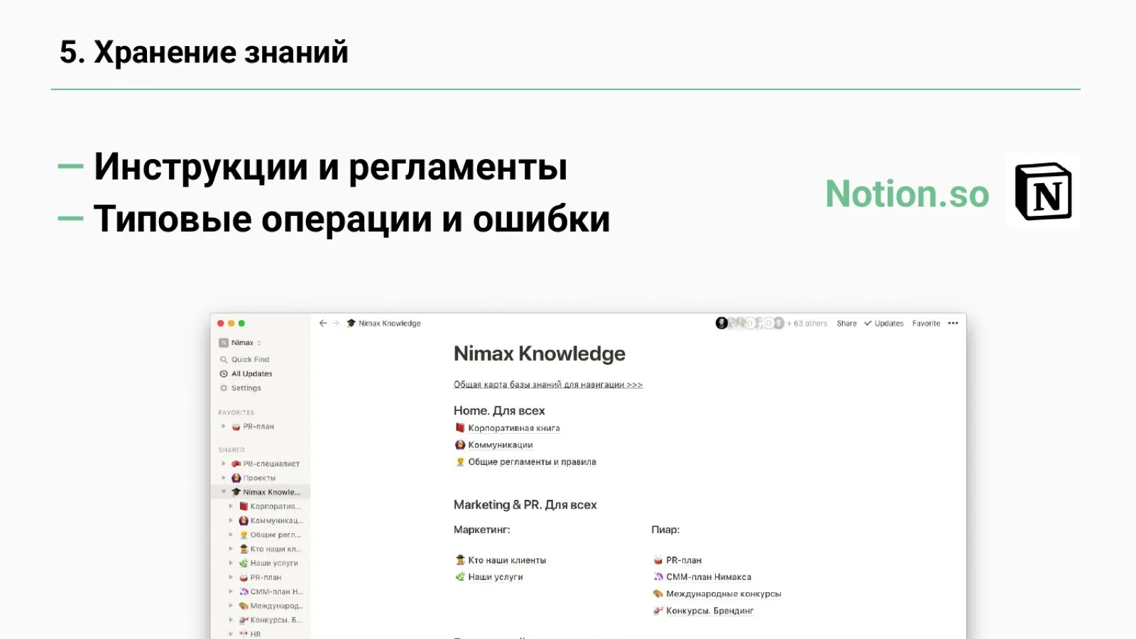Click the All Updates clock icon

(224, 374)
